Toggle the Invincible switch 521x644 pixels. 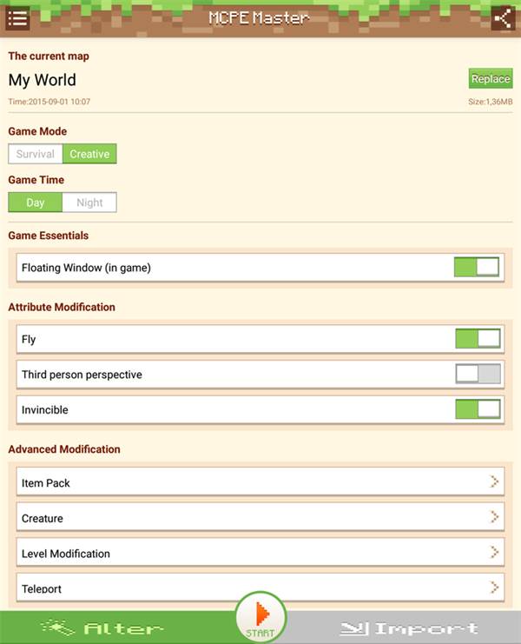[478, 409]
